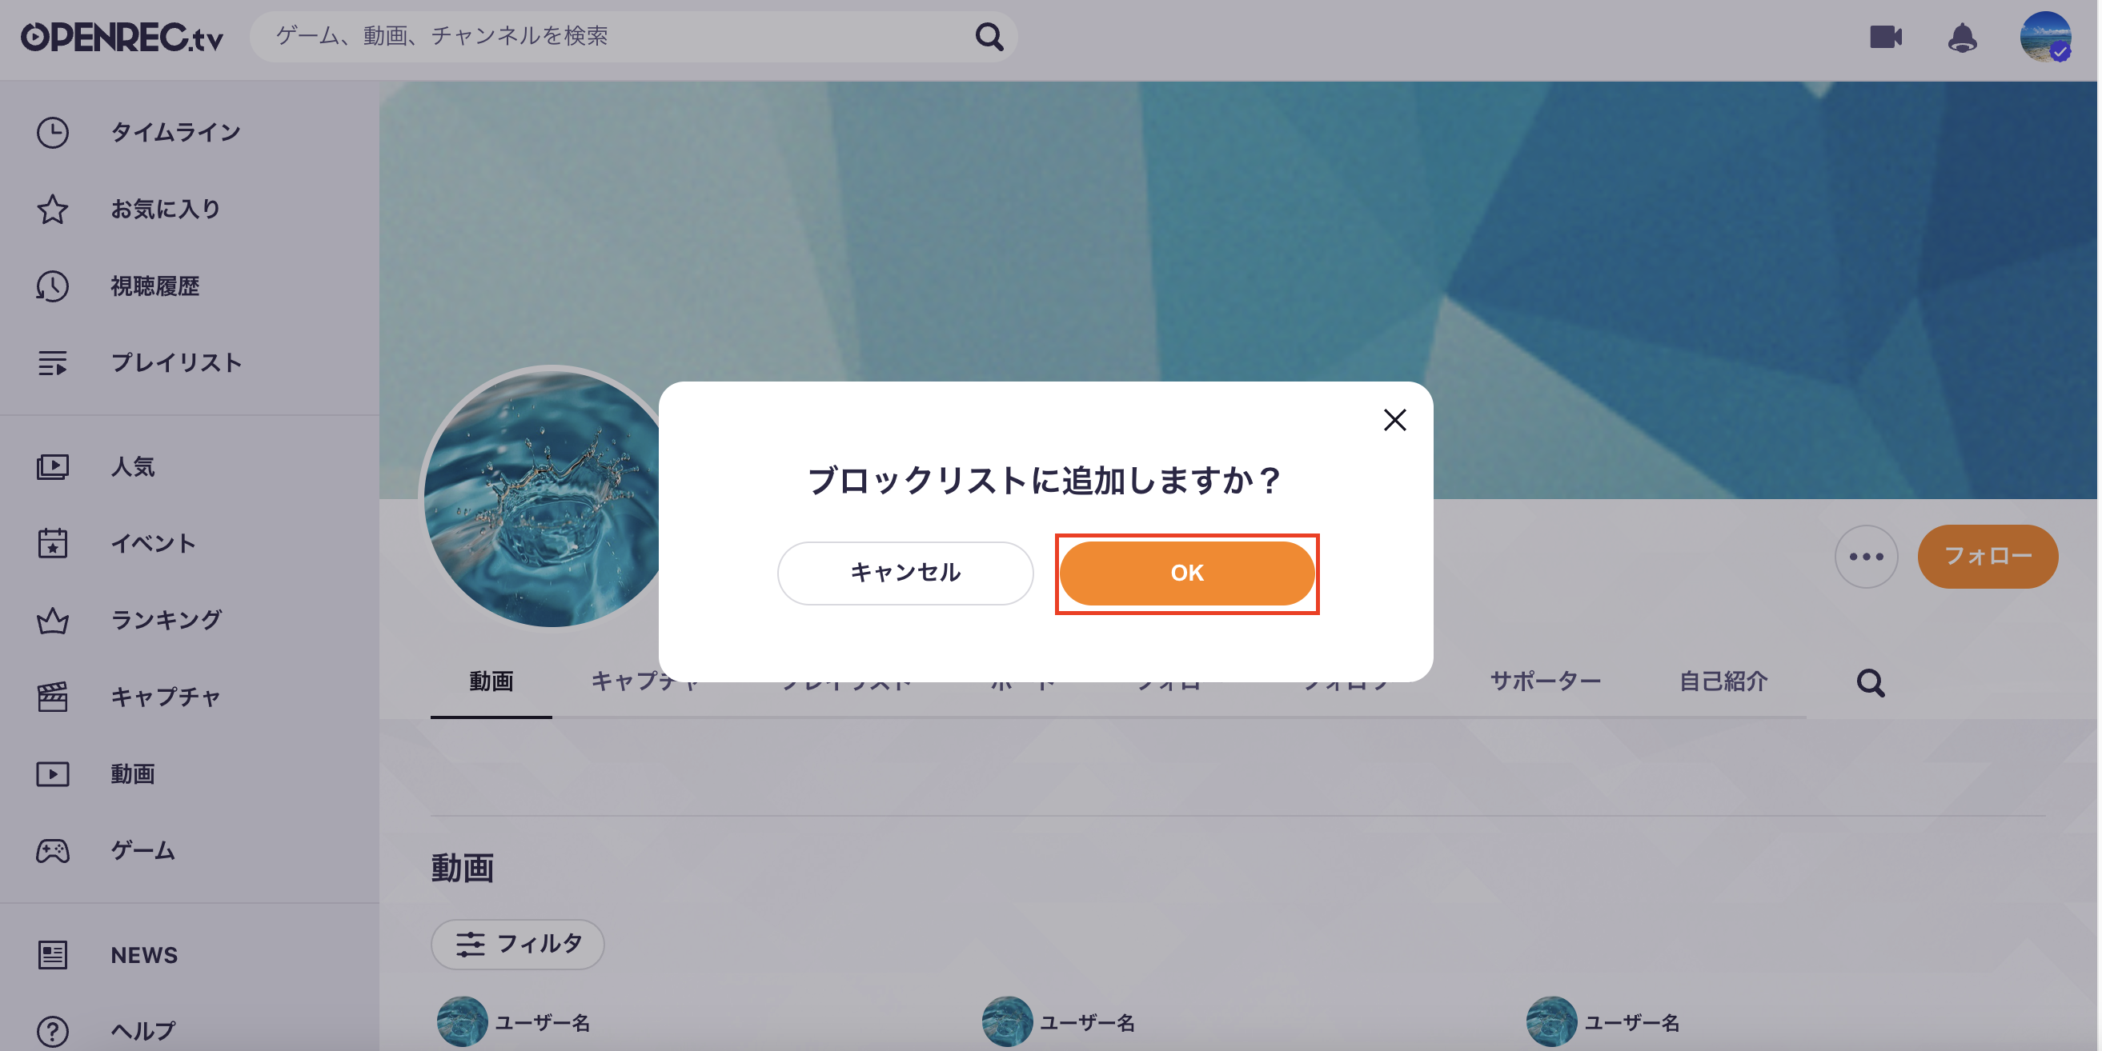The image size is (2102, 1051).
Task: Switch to the 自己紹介 tab
Action: 1723,681
